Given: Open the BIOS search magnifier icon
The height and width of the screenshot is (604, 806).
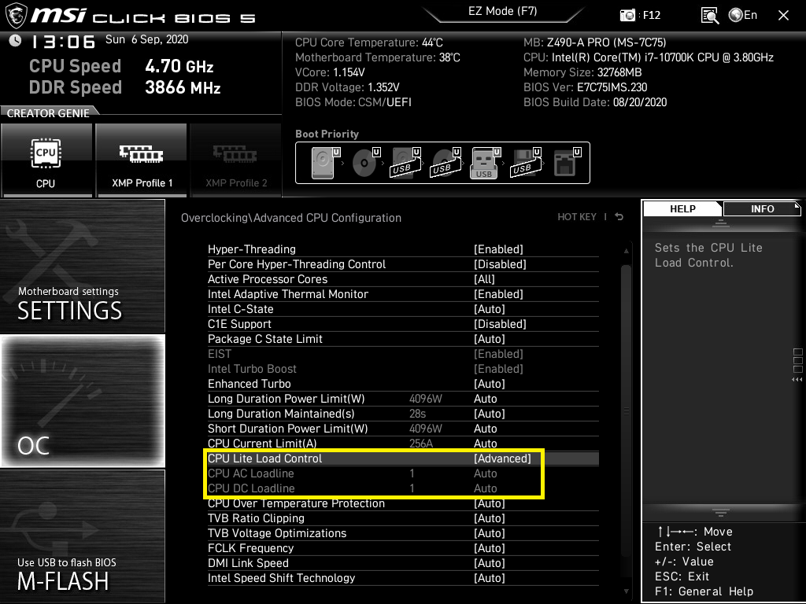Looking at the screenshot, I should point(710,16).
